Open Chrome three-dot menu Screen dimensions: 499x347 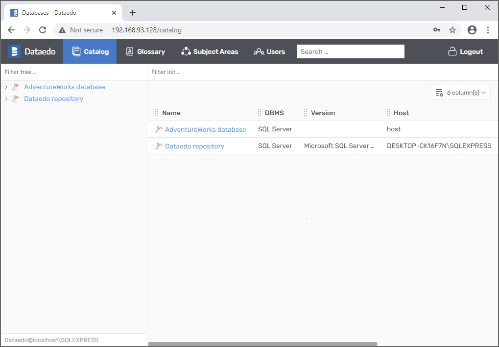click(x=488, y=30)
